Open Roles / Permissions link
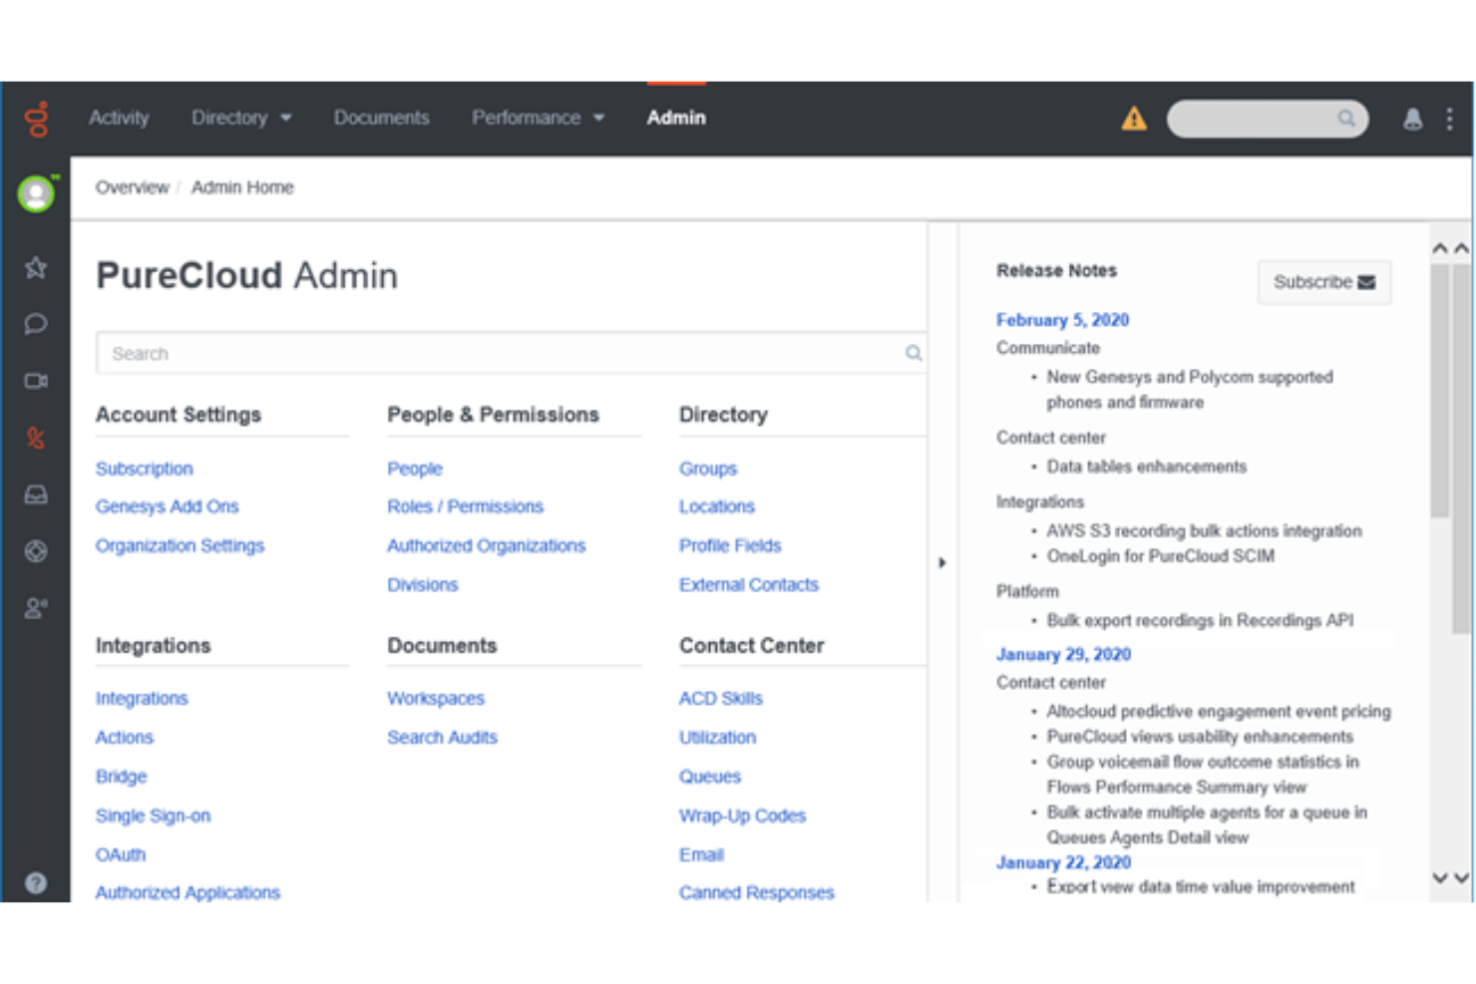The width and height of the screenshot is (1476, 984). pyautogui.click(x=466, y=506)
